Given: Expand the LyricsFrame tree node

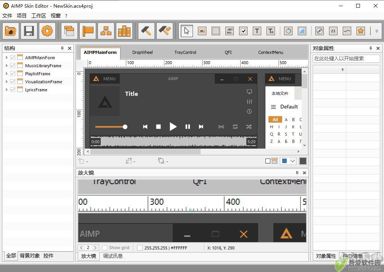Looking at the screenshot, I should tap(6, 89).
